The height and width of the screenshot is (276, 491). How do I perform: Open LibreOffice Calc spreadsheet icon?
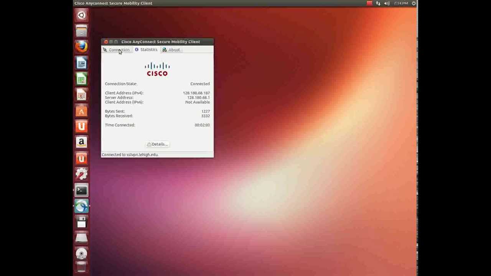pos(81,79)
